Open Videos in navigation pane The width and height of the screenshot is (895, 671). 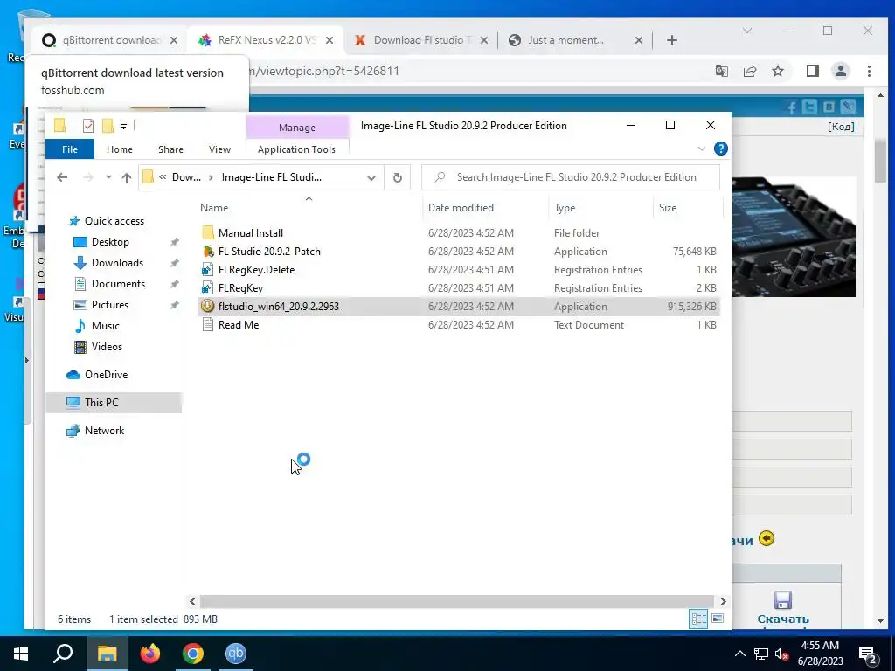[107, 347]
